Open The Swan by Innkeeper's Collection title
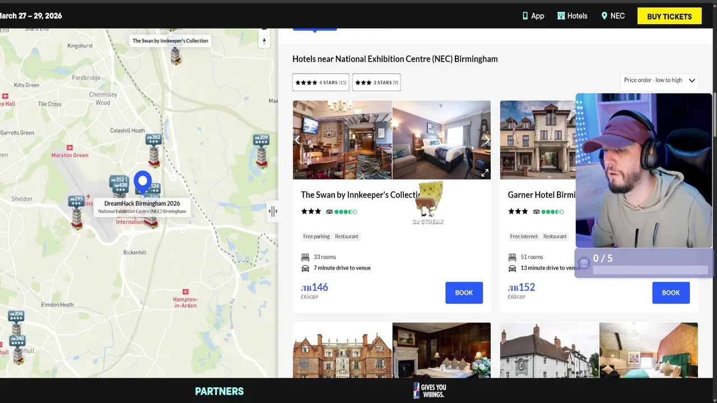The image size is (717, 403). coord(360,195)
